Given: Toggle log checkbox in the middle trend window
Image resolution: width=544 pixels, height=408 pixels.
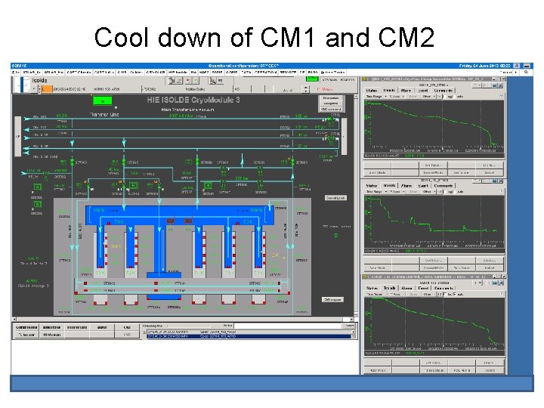Looking at the screenshot, I should (447, 192).
